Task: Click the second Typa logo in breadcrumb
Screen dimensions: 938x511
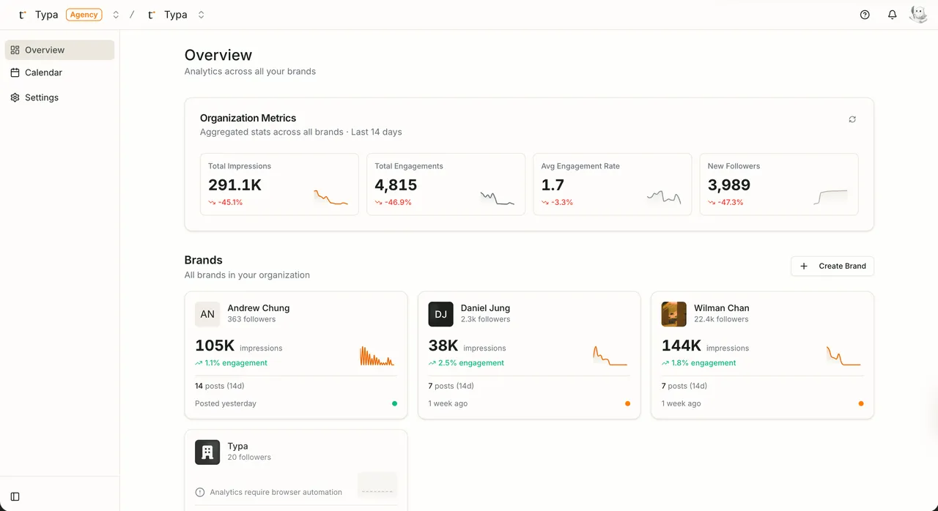Action: pyautogui.click(x=152, y=15)
